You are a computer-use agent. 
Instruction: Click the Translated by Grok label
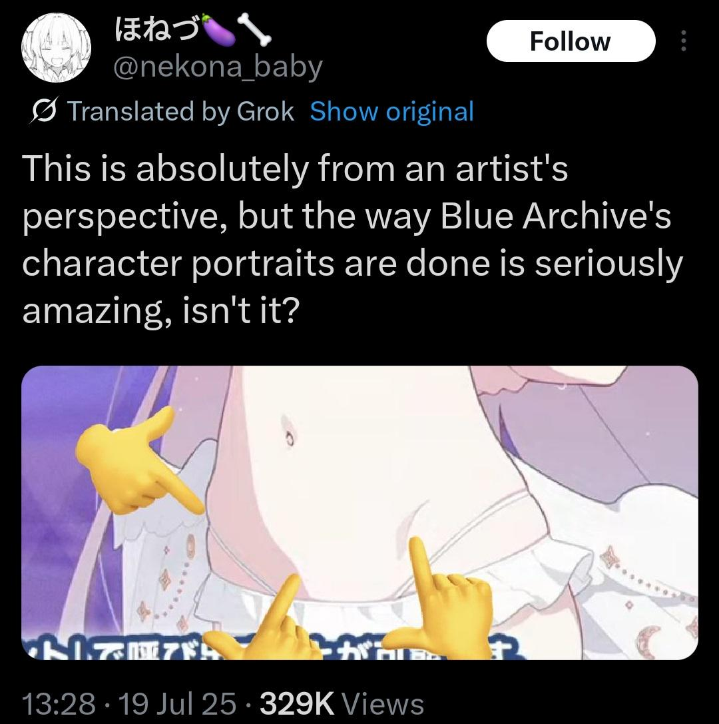coord(181,111)
